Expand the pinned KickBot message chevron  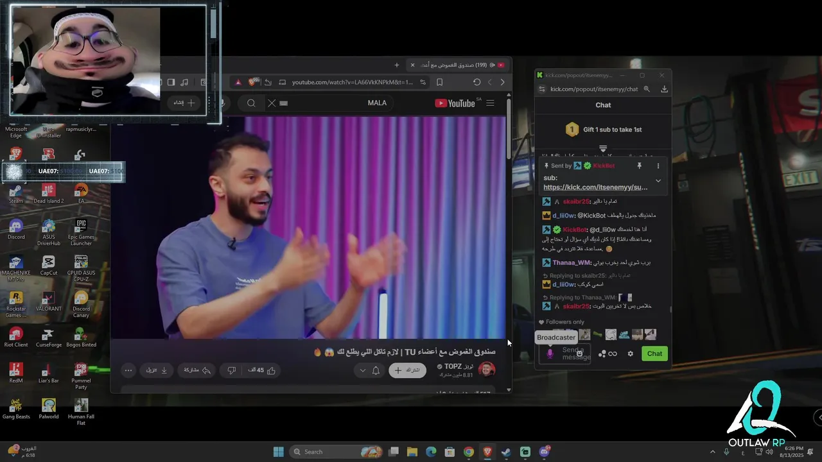point(658,181)
